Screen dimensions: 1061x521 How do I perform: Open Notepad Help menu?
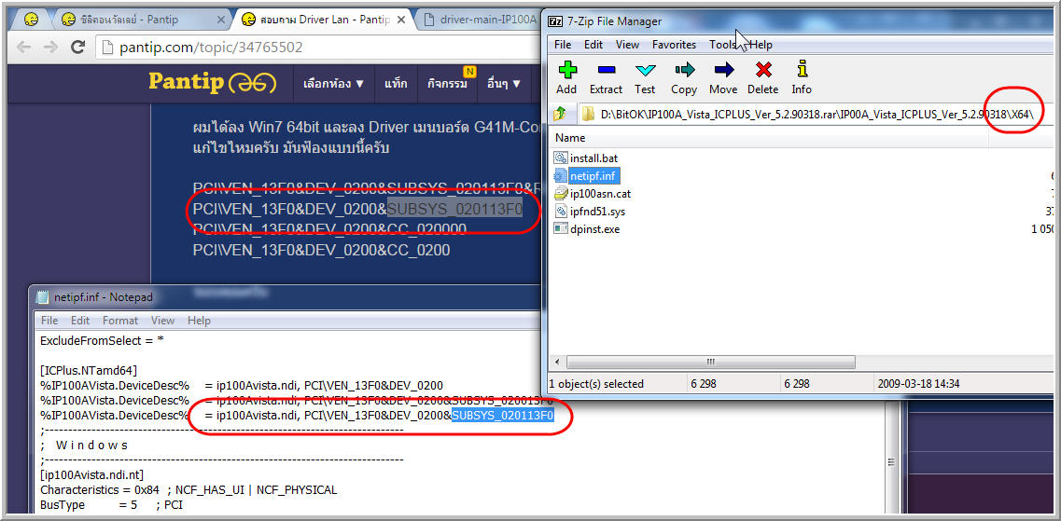(x=199, y=321)
